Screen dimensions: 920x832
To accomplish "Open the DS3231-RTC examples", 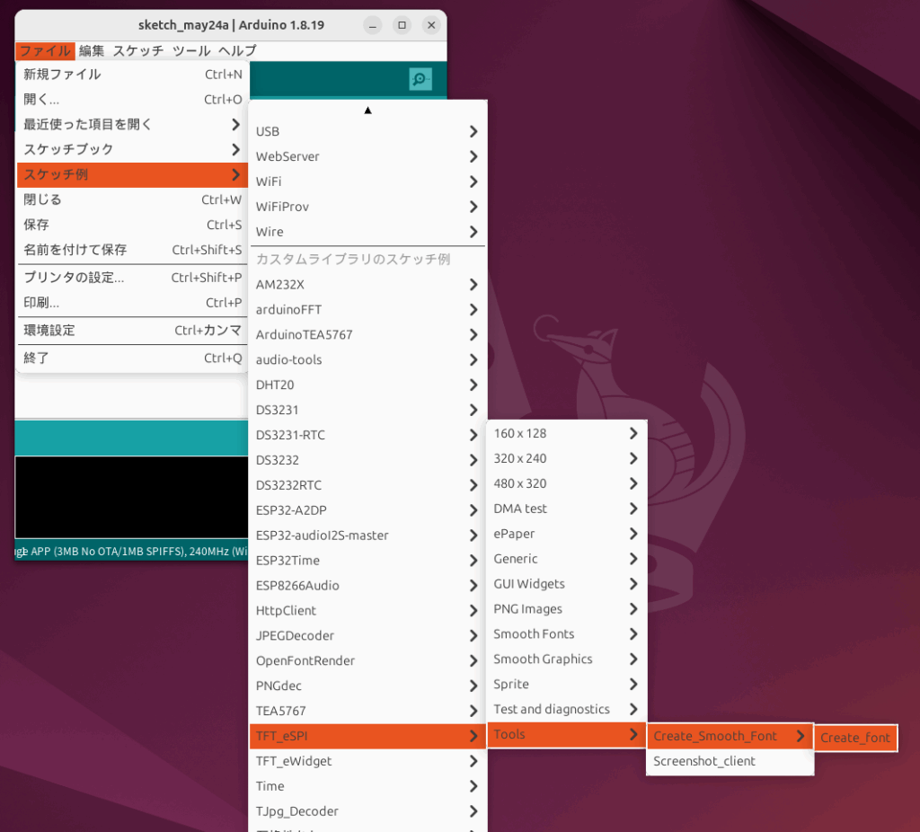I will pyautogui.click(x=367, y=436).
